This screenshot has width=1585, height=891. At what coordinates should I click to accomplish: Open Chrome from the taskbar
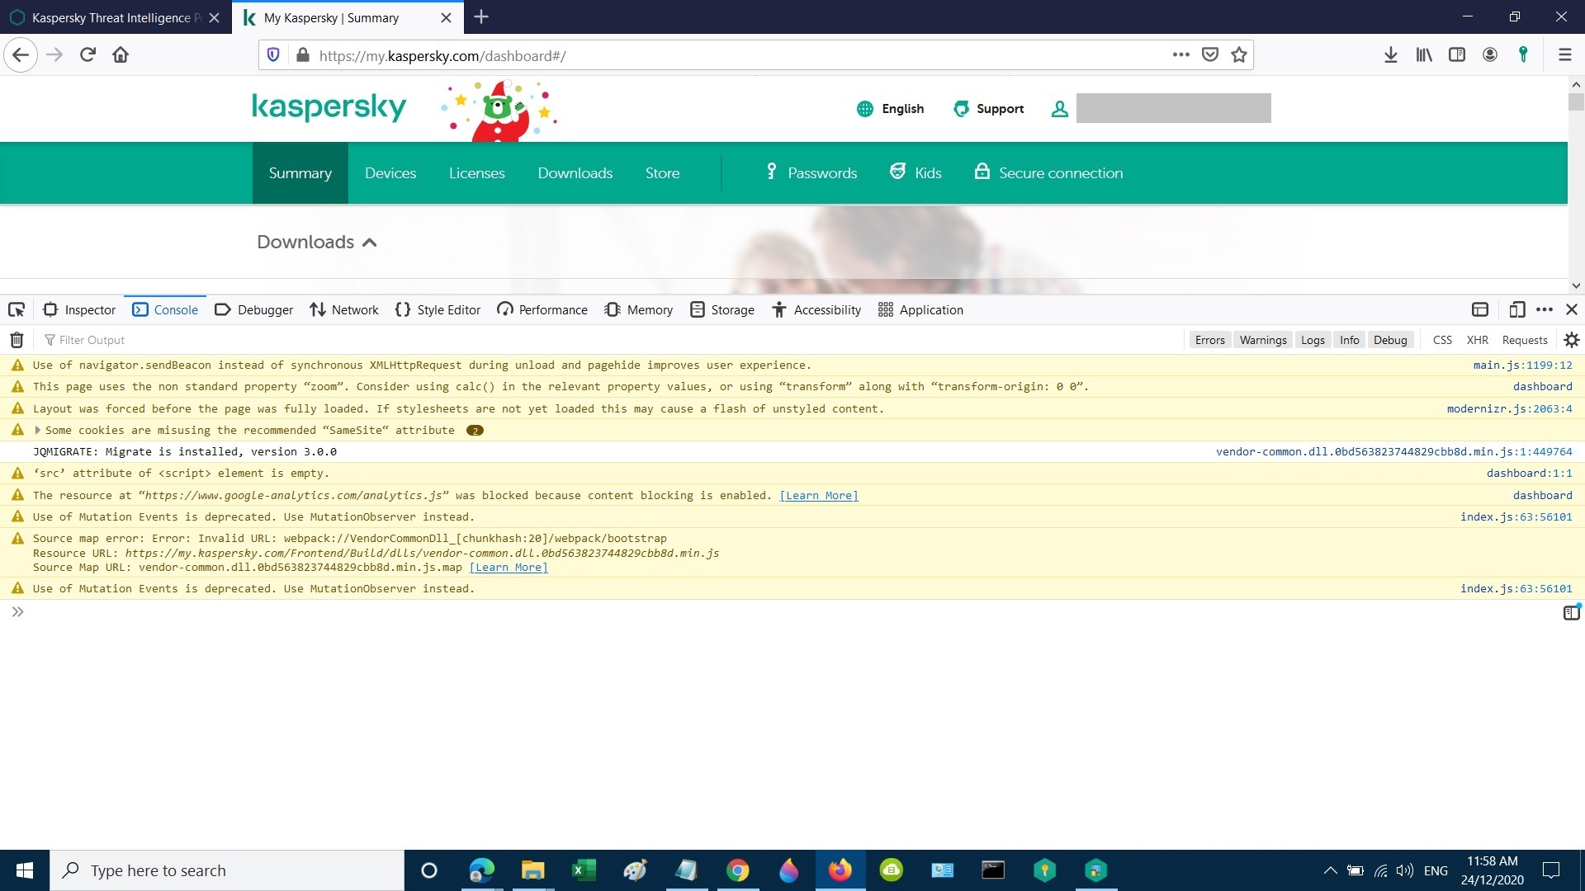(737, 870)
